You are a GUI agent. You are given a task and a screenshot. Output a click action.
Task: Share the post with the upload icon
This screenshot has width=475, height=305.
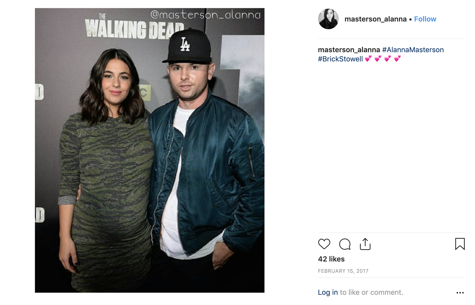click(x=365, y=244)
